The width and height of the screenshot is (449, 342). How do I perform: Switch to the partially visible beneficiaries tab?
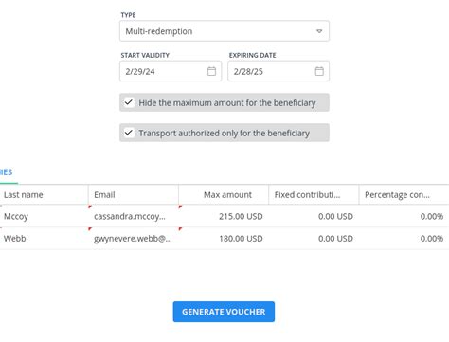(x=7, y=172)
